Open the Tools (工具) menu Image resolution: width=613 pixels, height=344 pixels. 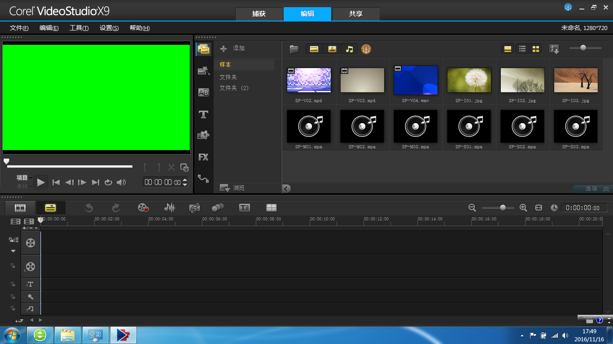pyautogui.click(x=79, y=28)
